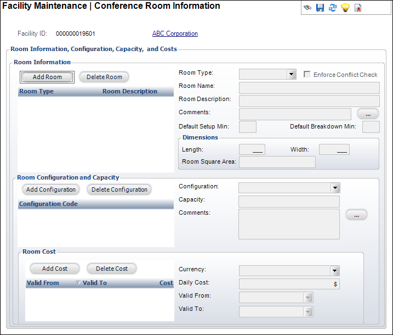Open the ABC Corporation link
Screen dimensions: 393x335
pyautogui.click(x=175, y=33)
